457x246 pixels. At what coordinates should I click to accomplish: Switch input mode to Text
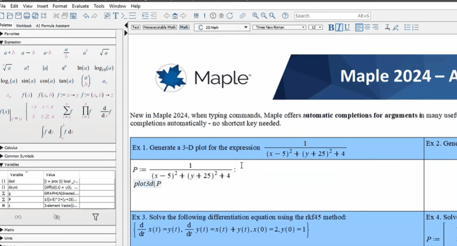click(x=136, y=27)
